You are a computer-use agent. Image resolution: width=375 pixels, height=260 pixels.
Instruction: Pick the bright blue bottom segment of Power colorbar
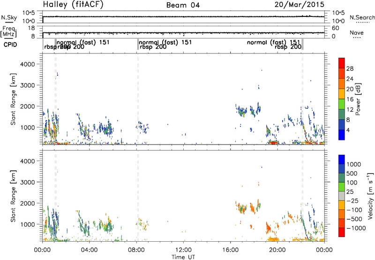pos(342,135)
